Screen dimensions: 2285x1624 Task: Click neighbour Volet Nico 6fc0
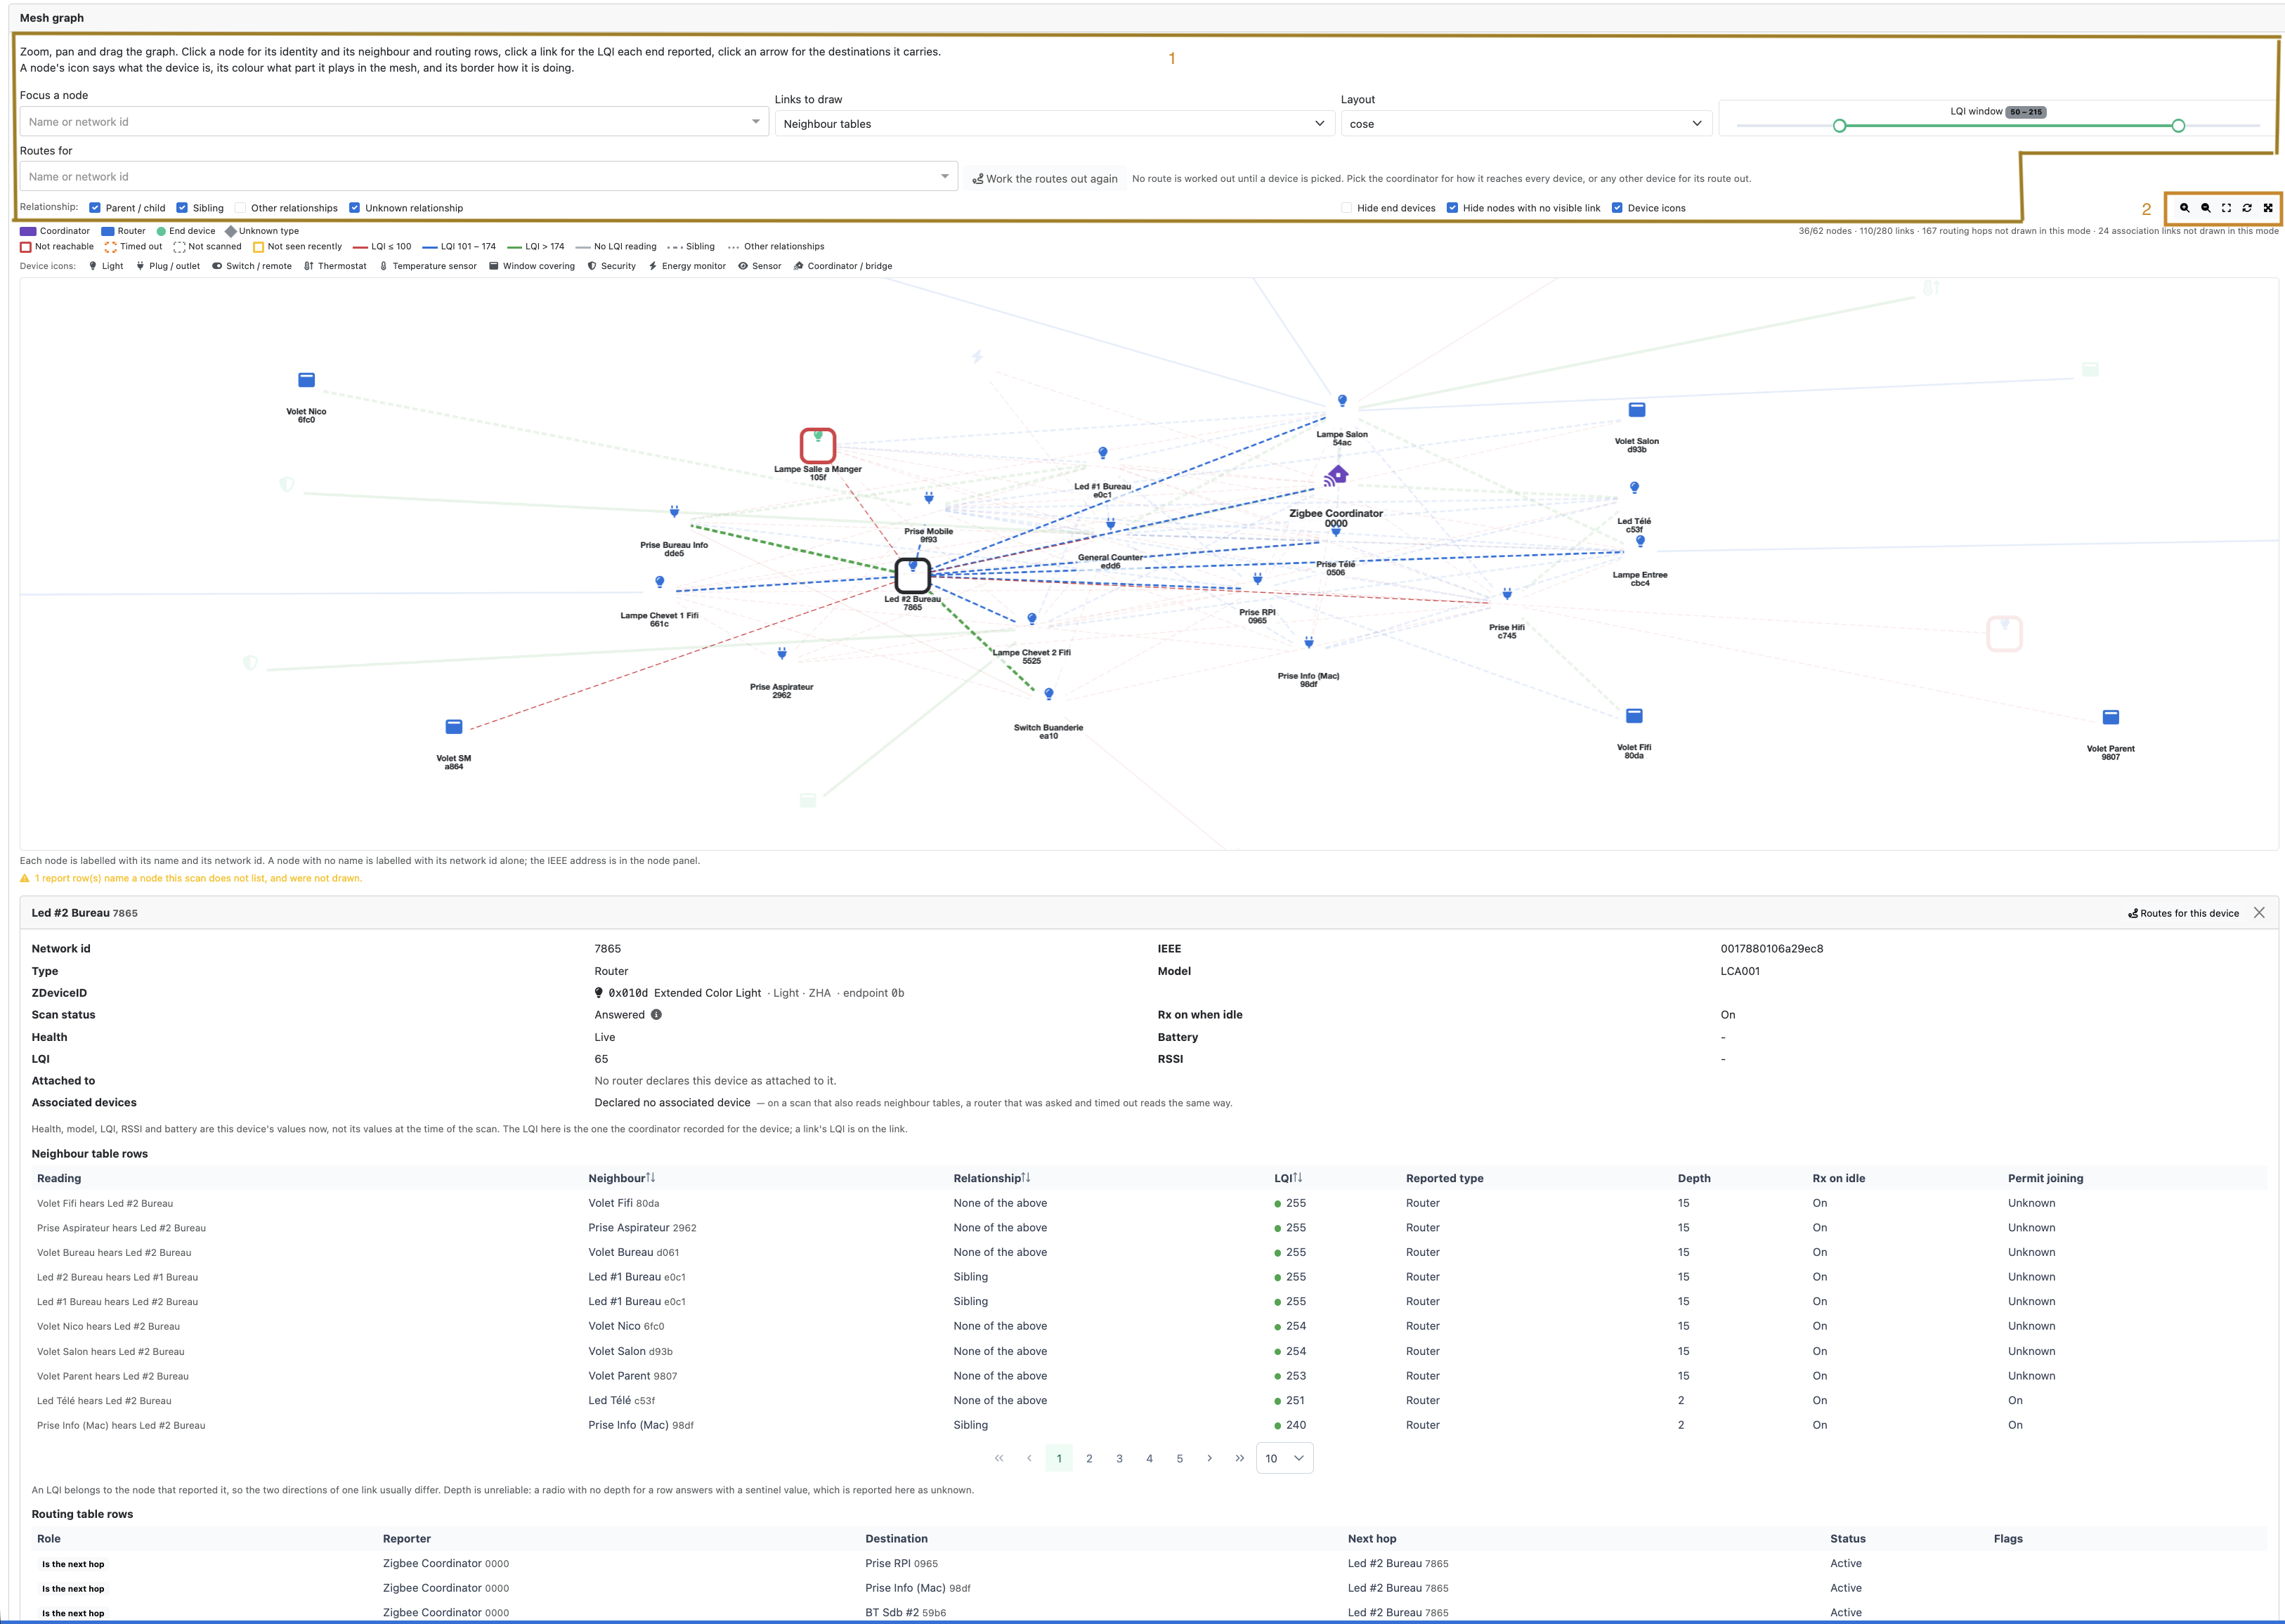(x=626, y=1326)
